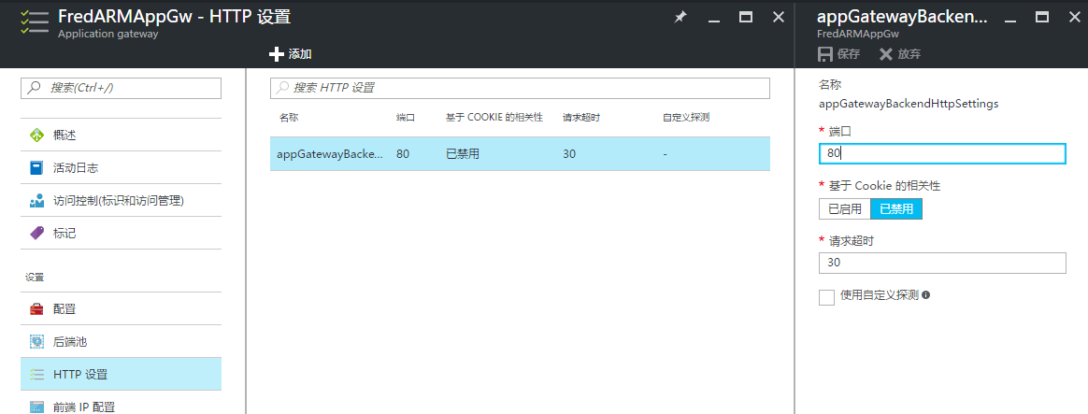Click the info icon beside 使用自定义探测
Viewport: 1088px width, 414px height.
(x=925, y=295)
